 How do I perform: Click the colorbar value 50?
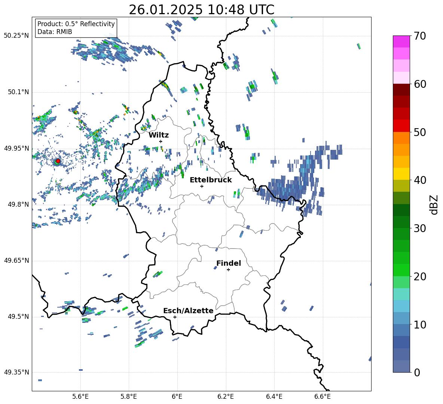tap(420, 132)
